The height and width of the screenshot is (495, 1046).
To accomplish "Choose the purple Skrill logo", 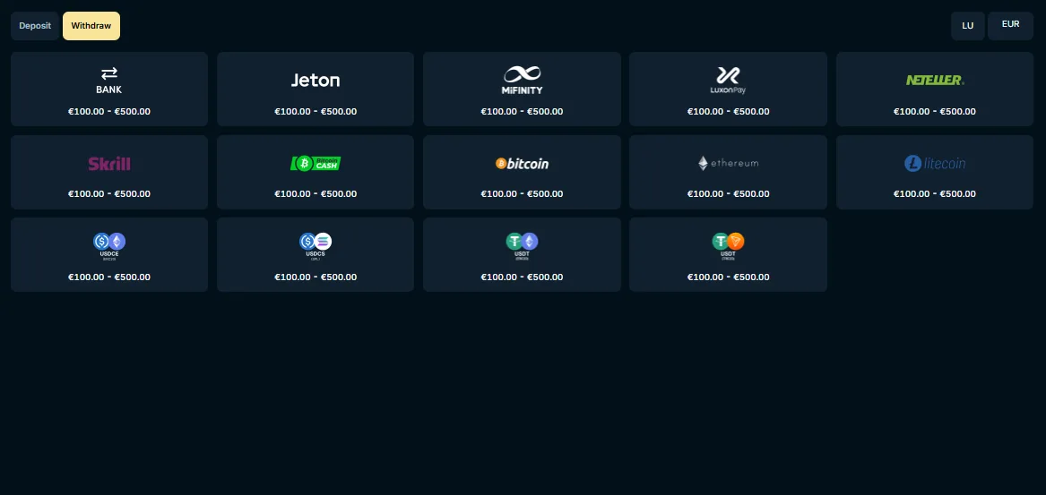I will tap(109, 163).
